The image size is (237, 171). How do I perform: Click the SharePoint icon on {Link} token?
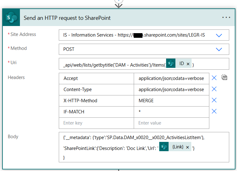click(x=164, y=147)
